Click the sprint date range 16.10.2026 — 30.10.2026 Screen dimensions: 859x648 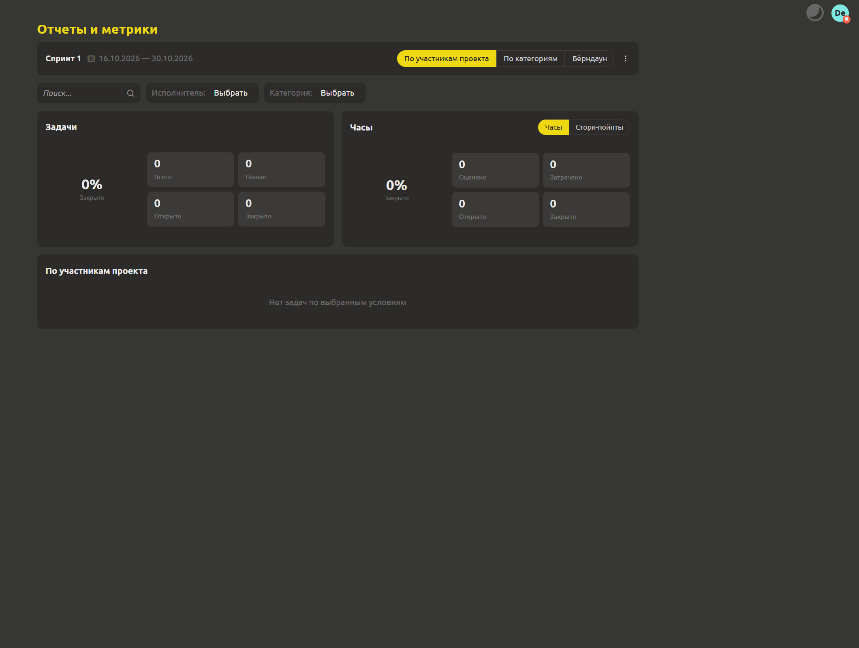[146, 58]
